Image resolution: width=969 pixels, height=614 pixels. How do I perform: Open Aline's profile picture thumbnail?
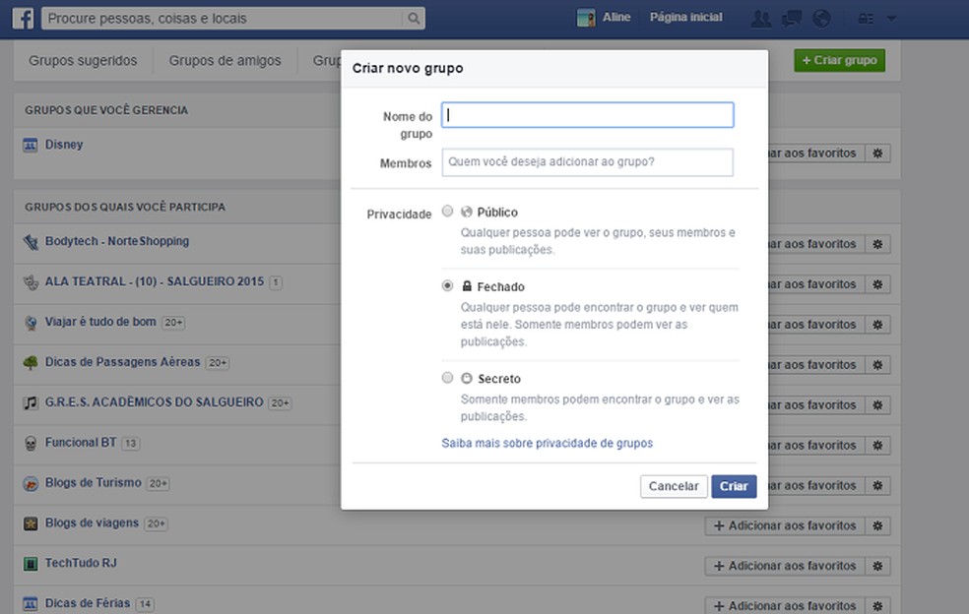point(586,18)
